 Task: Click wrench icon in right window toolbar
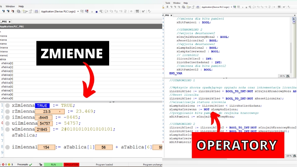pyautogui.click(x=250, y=7)
